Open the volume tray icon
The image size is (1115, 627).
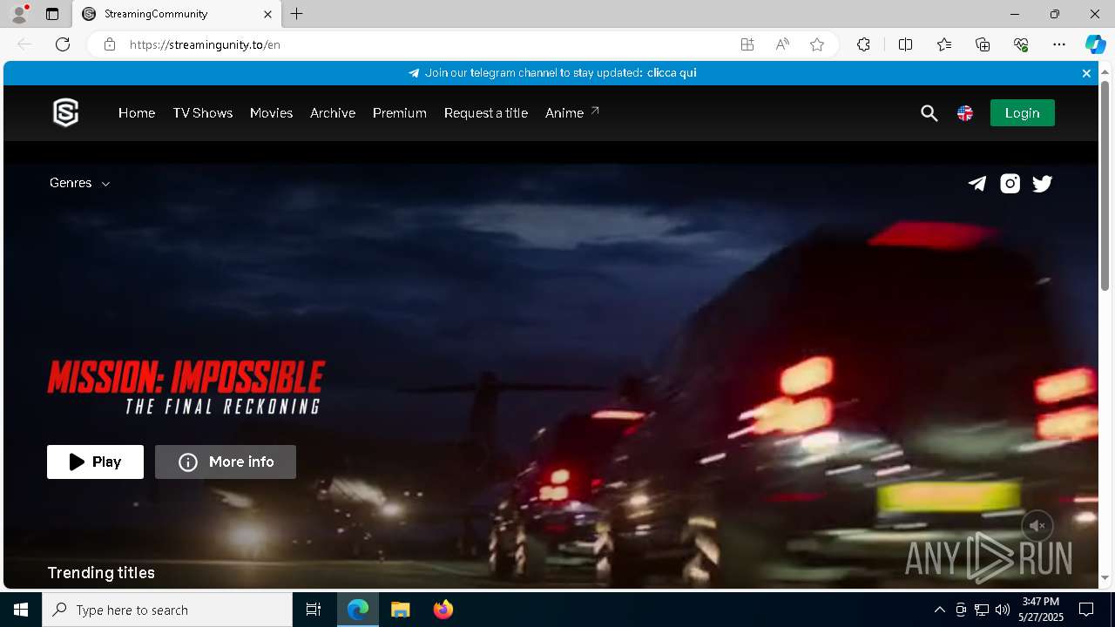[x=1003, y=610]
